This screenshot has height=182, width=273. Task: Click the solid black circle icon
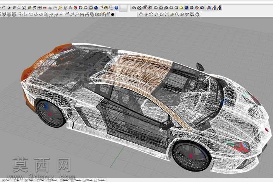112,14
